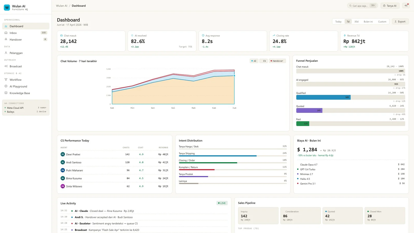The image size is (414, 233).
Task: Click the Export button
Action: point(400,21)
